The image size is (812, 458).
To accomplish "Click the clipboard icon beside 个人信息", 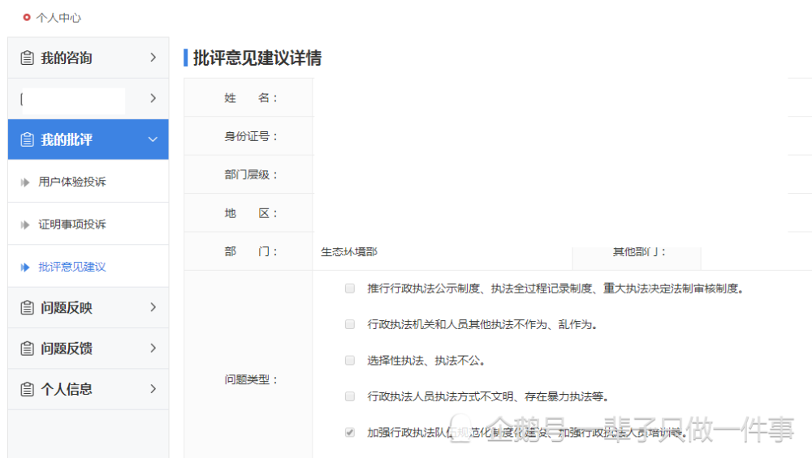I will pos(27,389).
